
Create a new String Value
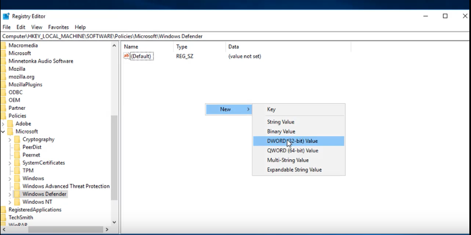point(298,122)
